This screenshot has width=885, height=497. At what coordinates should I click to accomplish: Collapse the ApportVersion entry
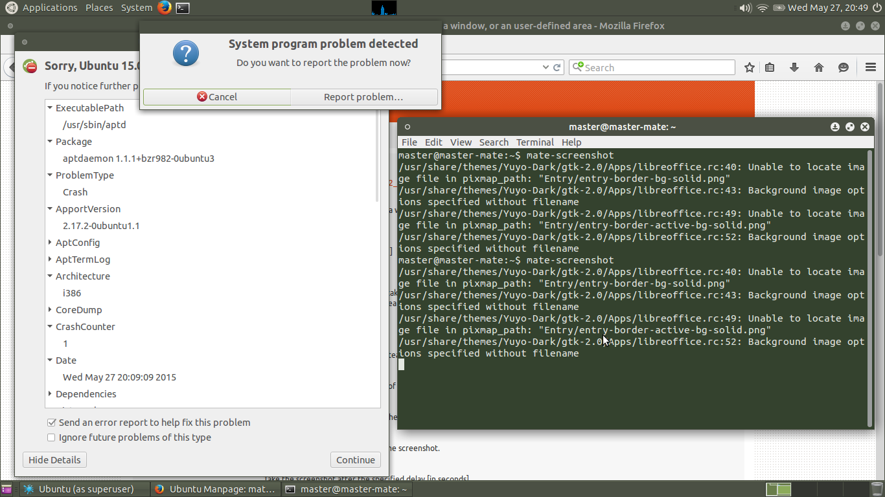coord(50,209)
